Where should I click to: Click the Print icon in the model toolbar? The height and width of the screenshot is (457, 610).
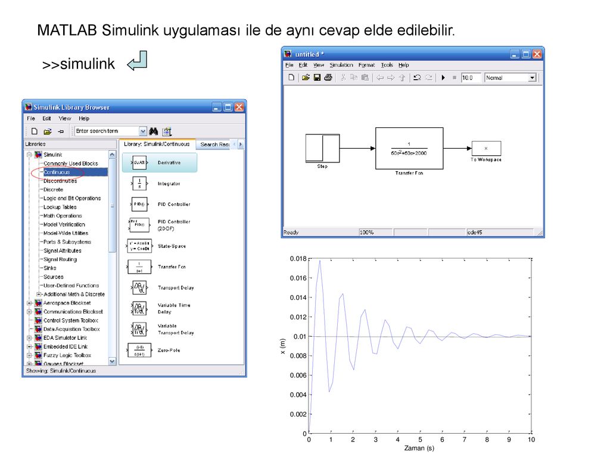pos(328,77)
